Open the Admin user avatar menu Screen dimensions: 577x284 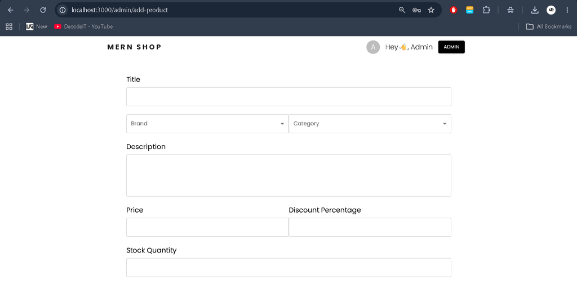point(373,47)
